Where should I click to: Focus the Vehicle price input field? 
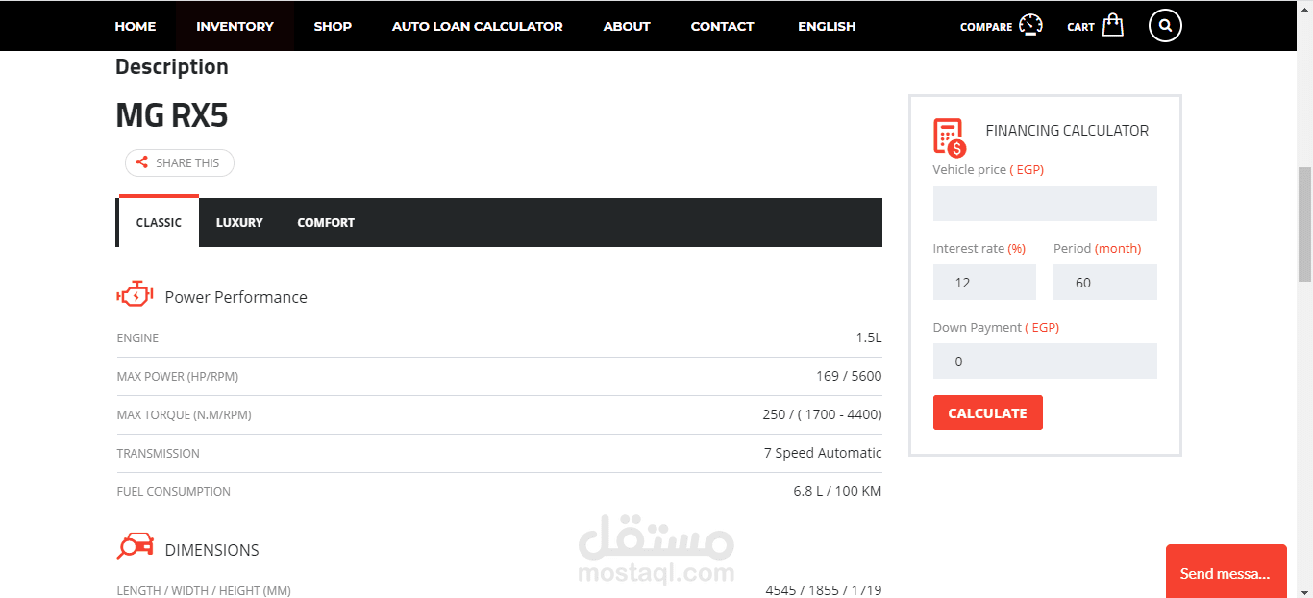(x=1045, y=204)
